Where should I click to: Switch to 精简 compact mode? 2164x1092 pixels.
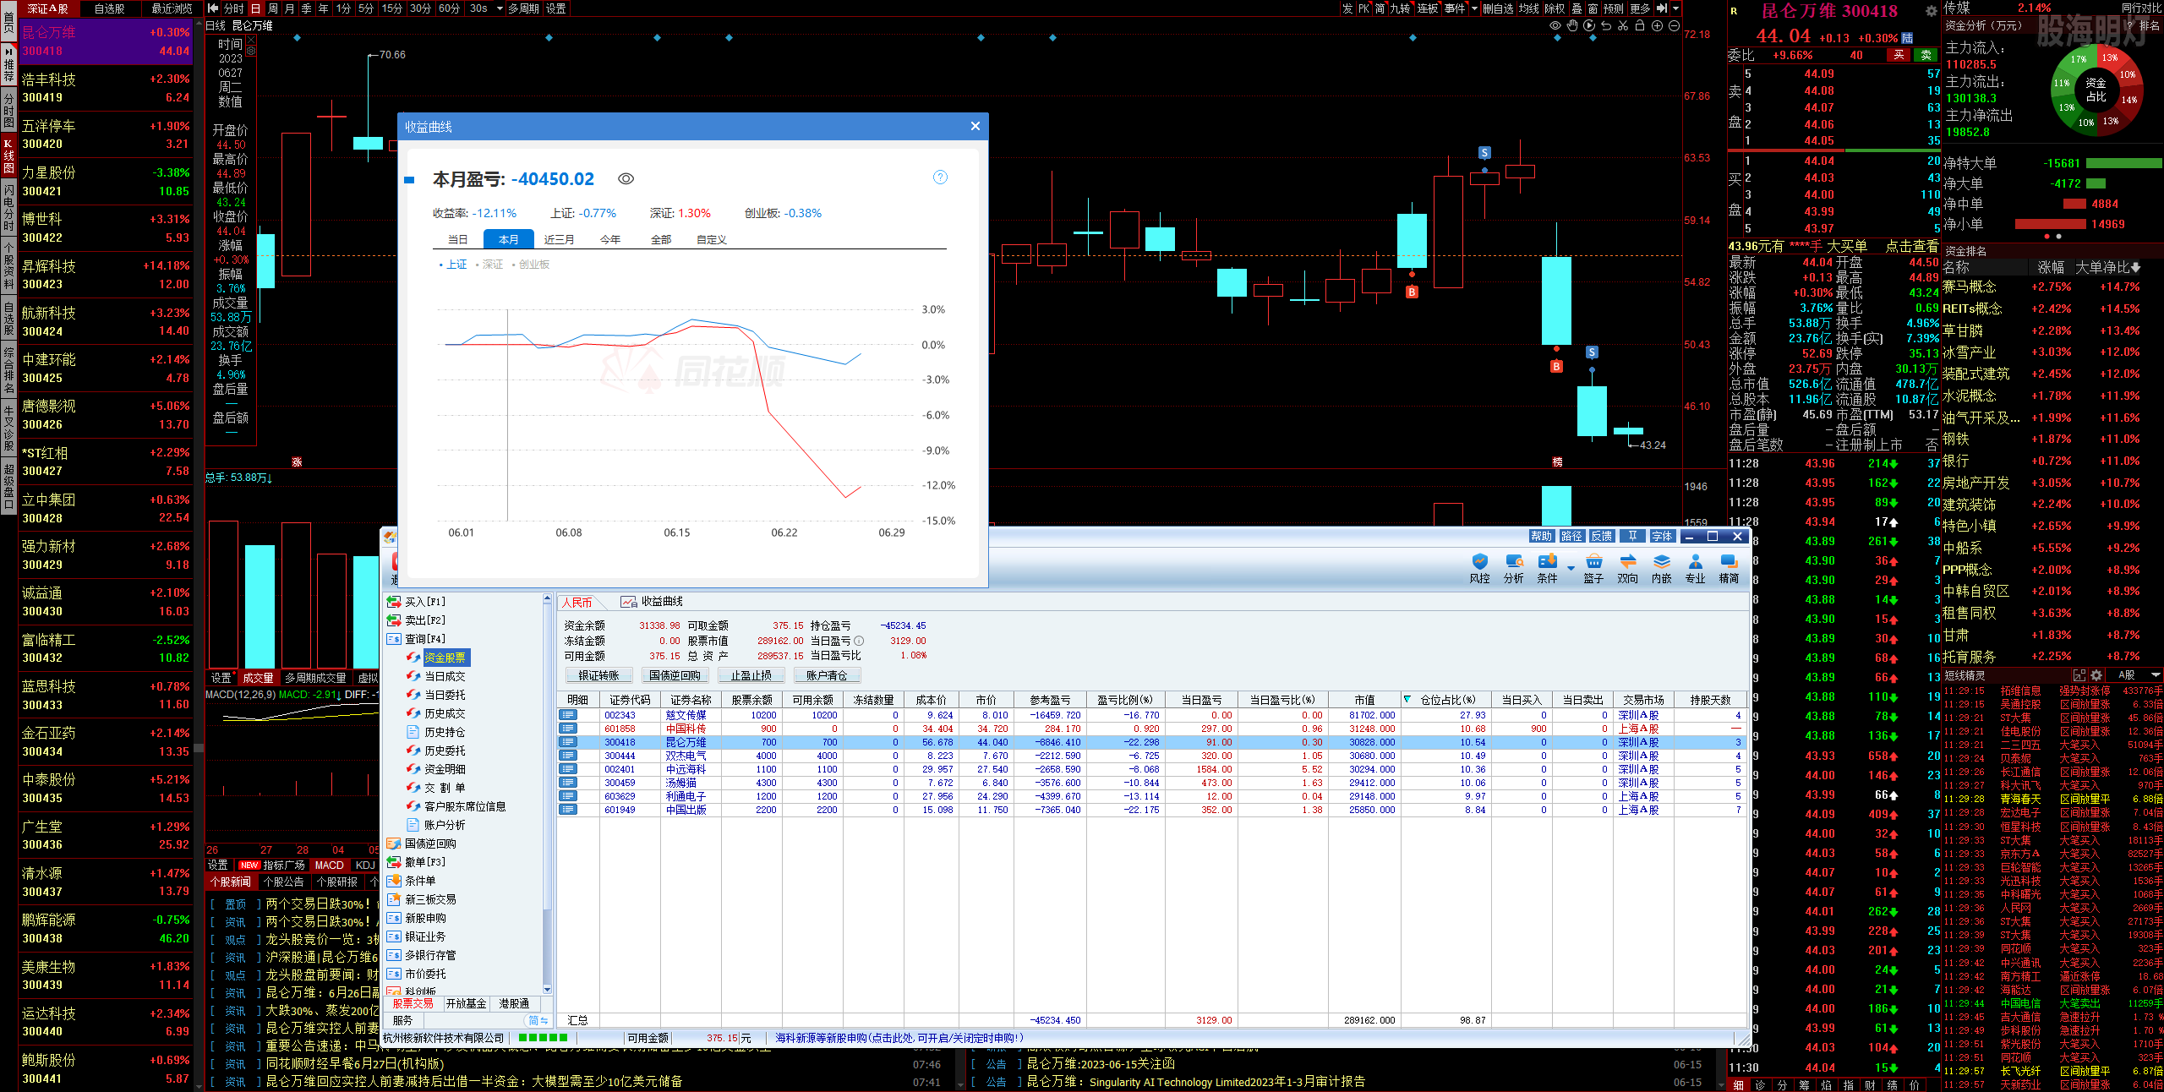coord(1729,568)
